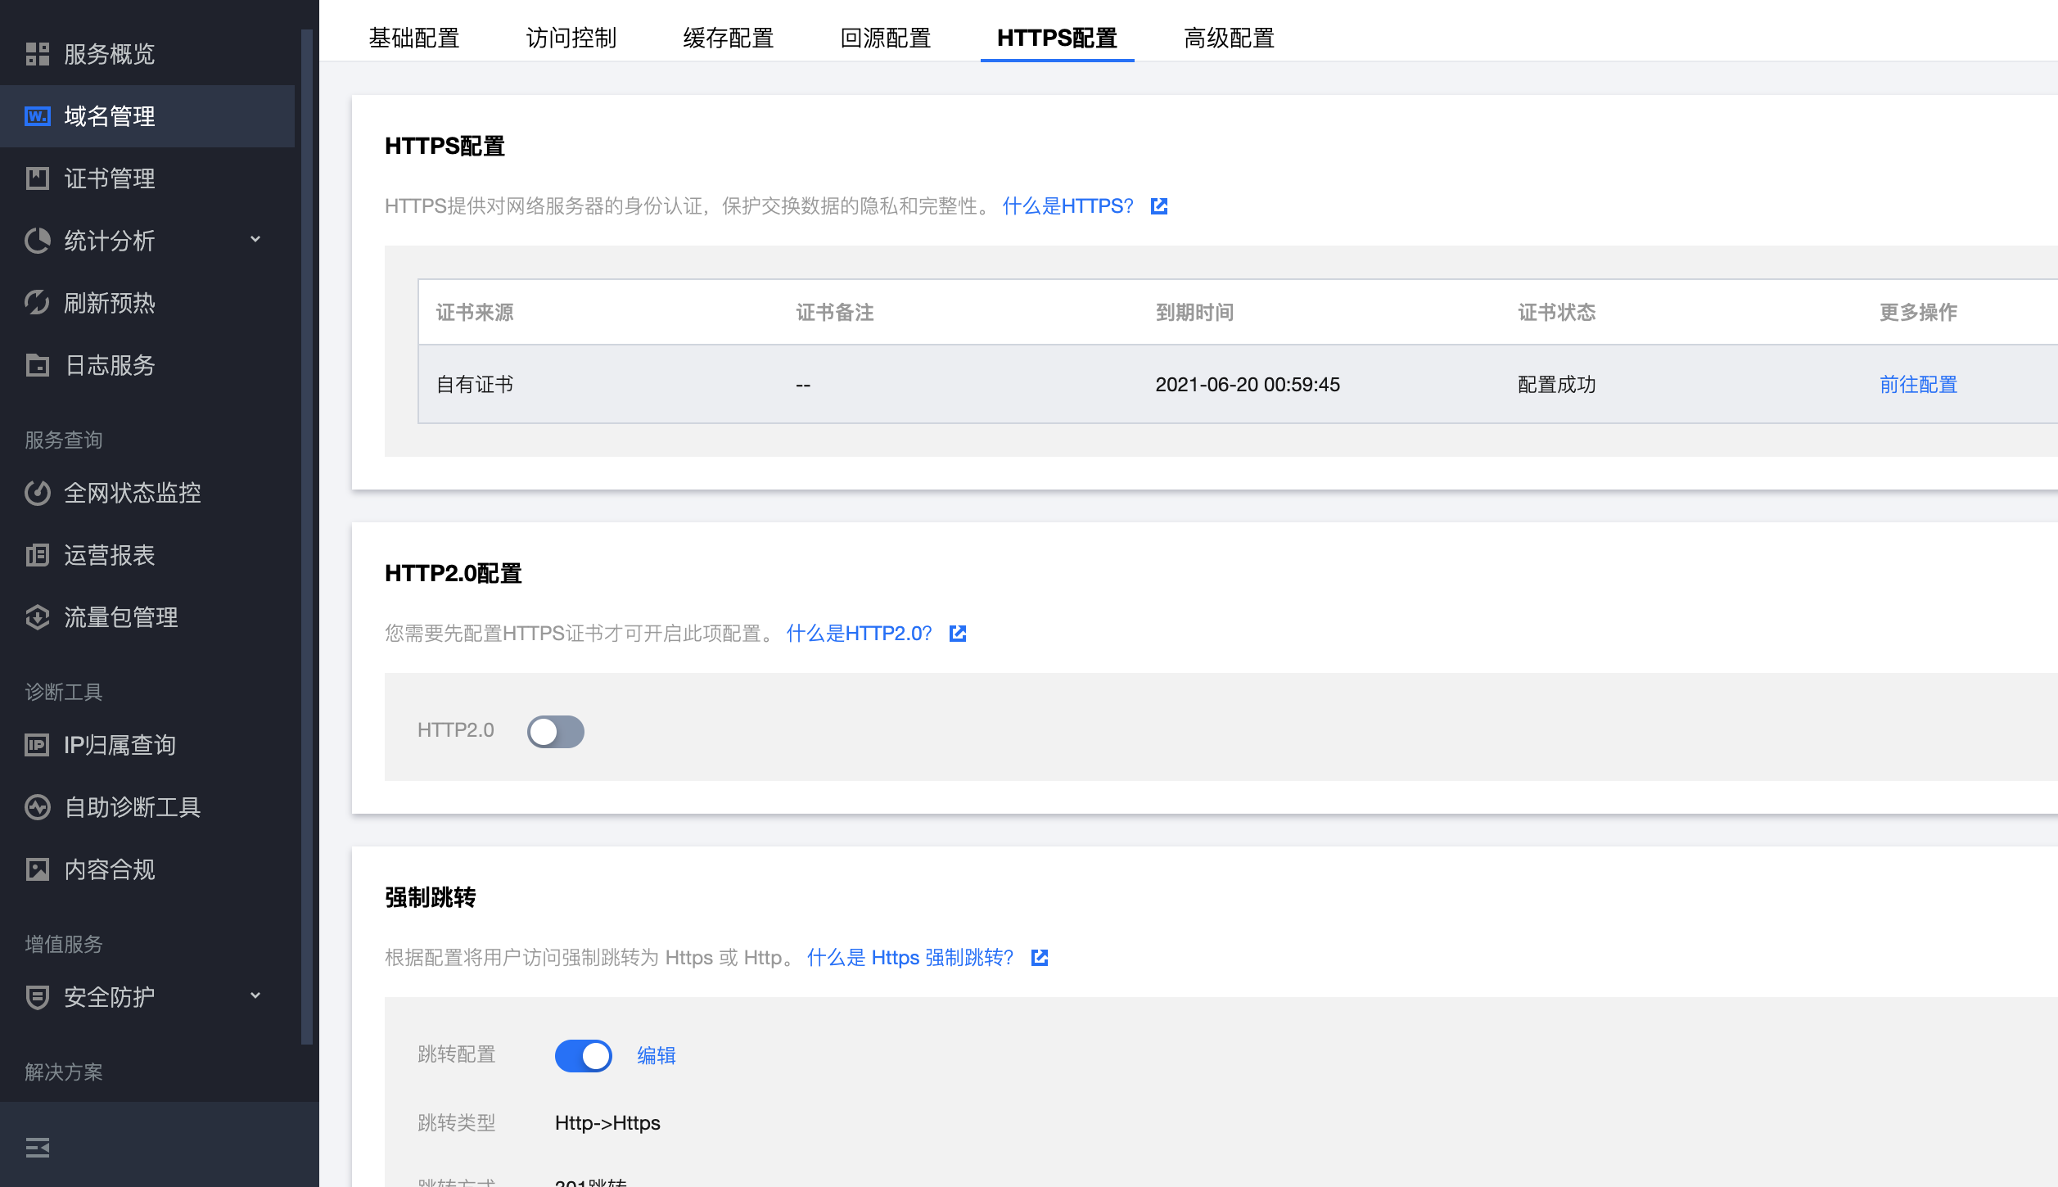Image resolution: width=2058 pixels, height=1187 pixels.
Task: Click the 证书管理 sidebar icon
Action: point(38,178)
